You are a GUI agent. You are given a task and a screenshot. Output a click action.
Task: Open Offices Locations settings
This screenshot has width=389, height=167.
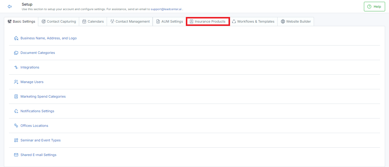click(34, 126)
